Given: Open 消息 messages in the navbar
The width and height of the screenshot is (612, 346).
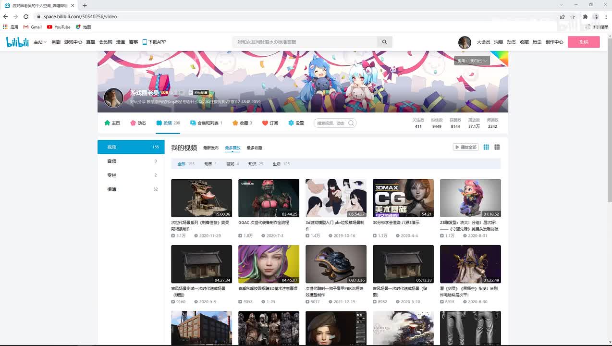Looking at the screenshot, I should 499,42.
